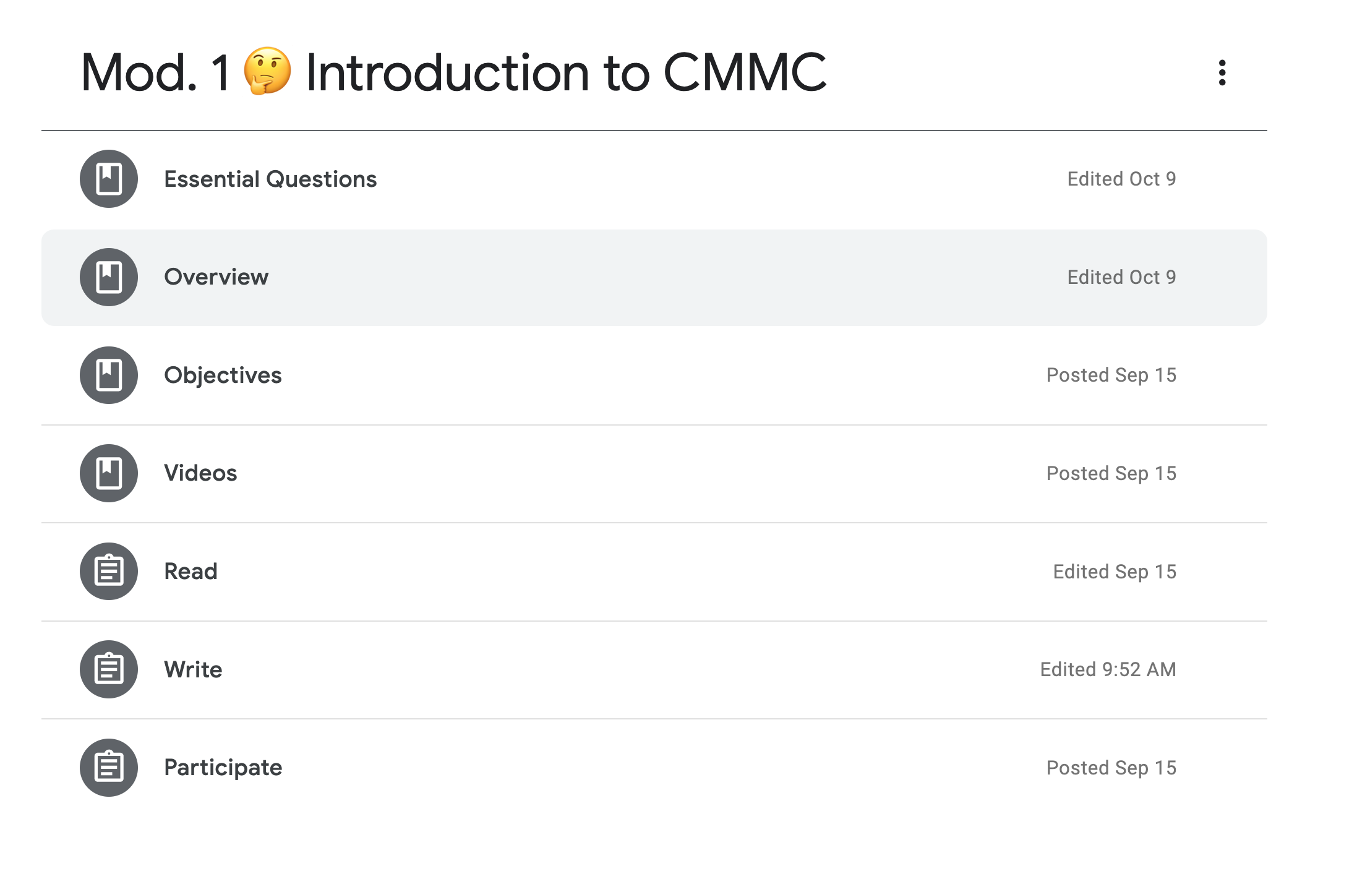Click the 'Edited 9:52 AM' timestamp
The width and height of the screenshot is (1357, 871).
pos(1108,669)
